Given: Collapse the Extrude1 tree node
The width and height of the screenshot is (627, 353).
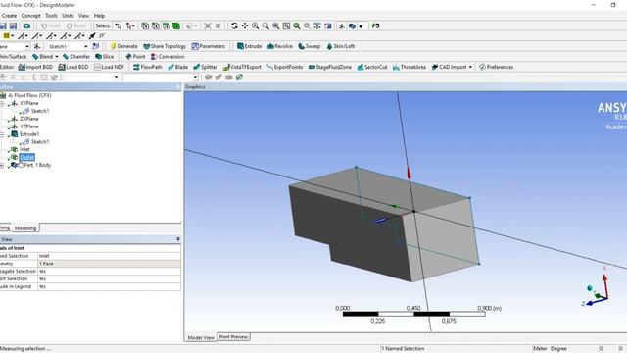Looking at the screenshot, I should pos(2,134).
